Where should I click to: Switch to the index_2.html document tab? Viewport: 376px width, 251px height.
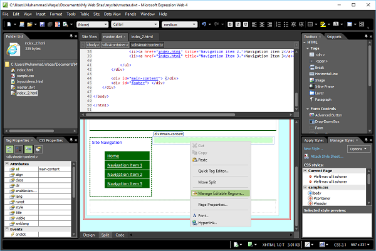pyautogui.click(x=142, y=37)
